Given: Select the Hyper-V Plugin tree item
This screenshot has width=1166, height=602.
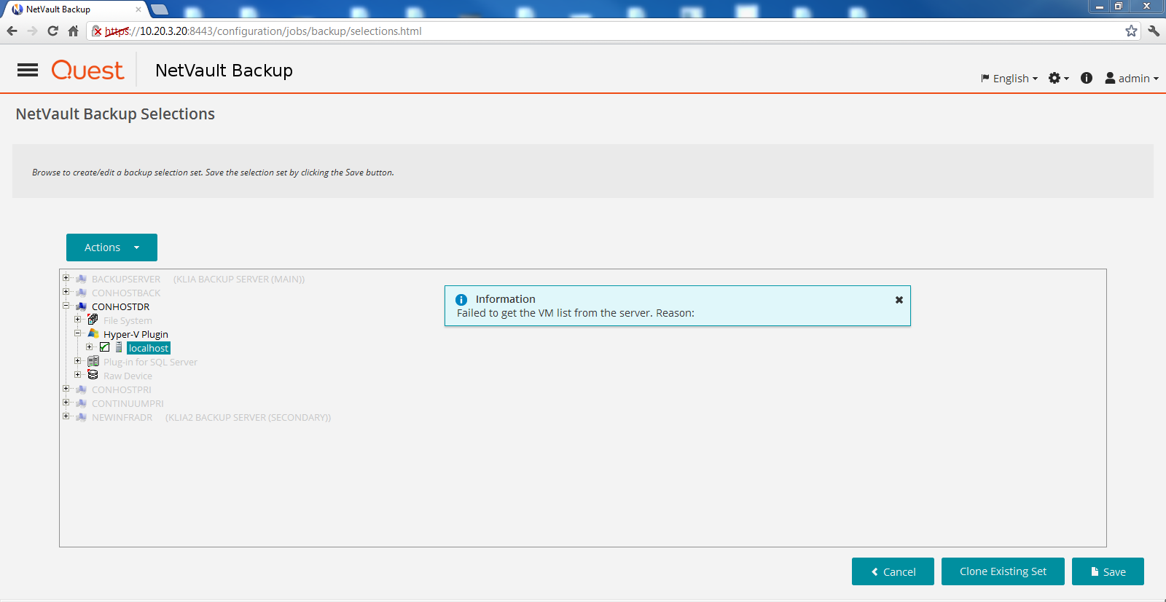Looking at the screenshot, I should 136,334.
